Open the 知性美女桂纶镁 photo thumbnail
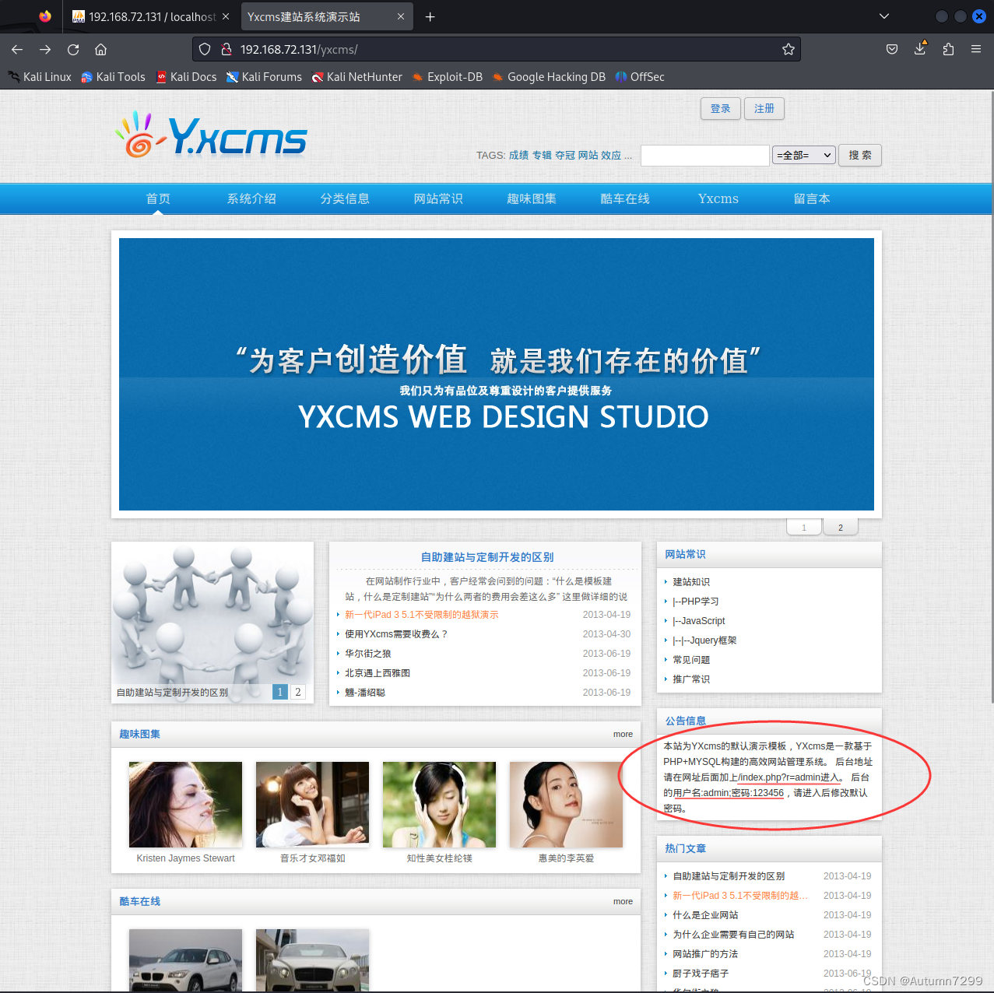 point(439,805)
